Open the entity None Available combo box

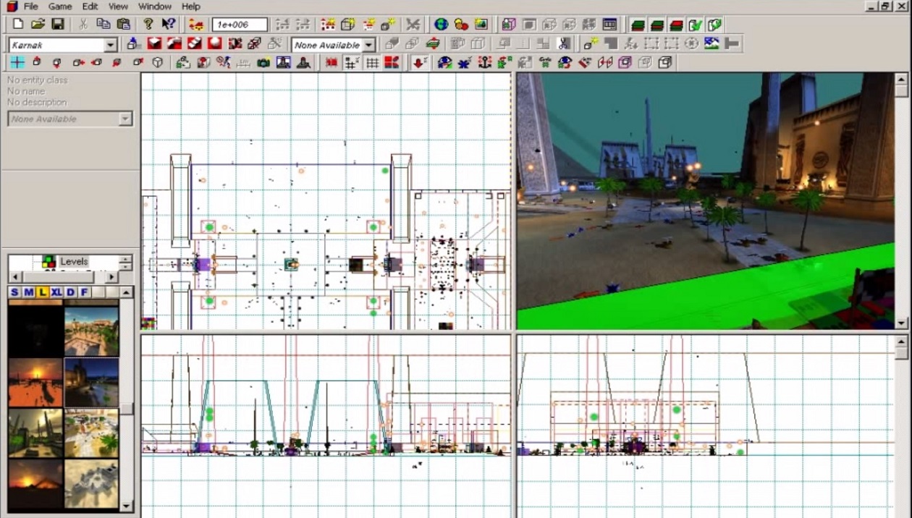[x=70, y=119]
